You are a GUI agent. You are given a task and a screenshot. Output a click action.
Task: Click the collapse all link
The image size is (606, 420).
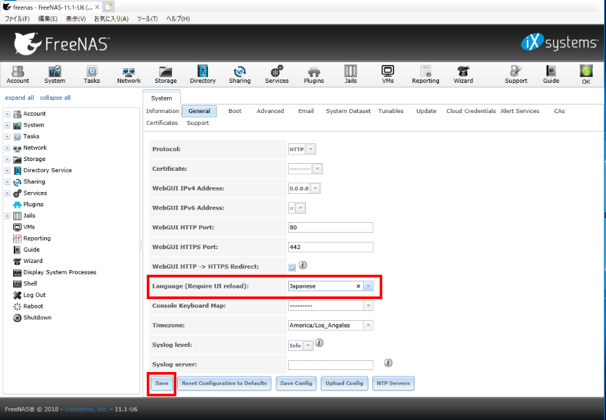(x=55, y=98)
